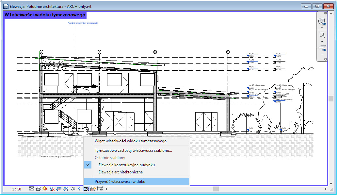Viewport: 337px width, 195px height.
Task: Click the Visual Style cube icon
Action: pyautogui.click(x=39, y=189)
